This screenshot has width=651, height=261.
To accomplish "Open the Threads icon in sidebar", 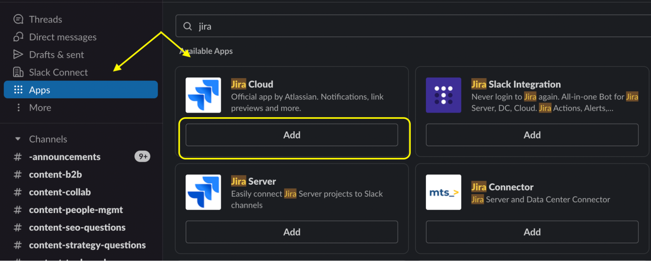I will (18, 20).
